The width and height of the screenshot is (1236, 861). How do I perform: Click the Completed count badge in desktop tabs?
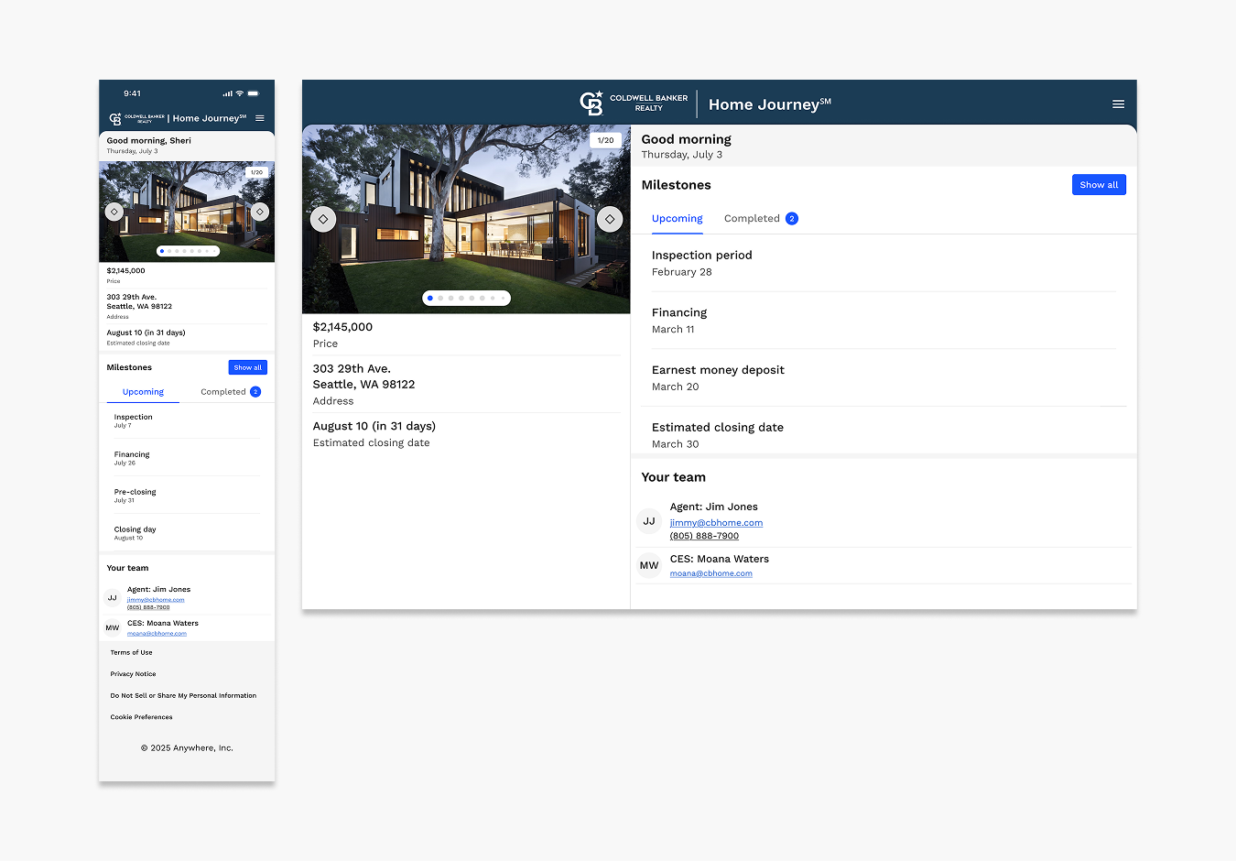(x=792, y=218)
